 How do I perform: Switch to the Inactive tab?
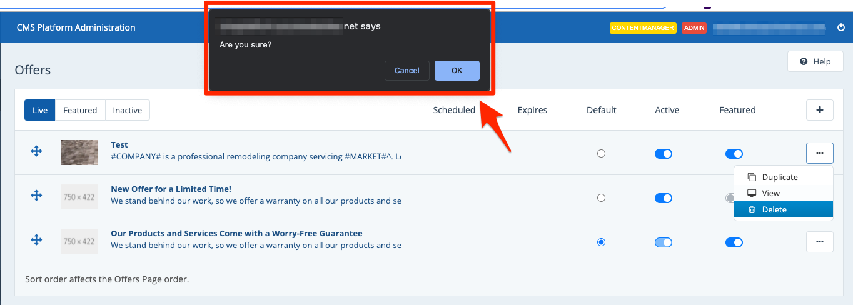coord(128,110)
